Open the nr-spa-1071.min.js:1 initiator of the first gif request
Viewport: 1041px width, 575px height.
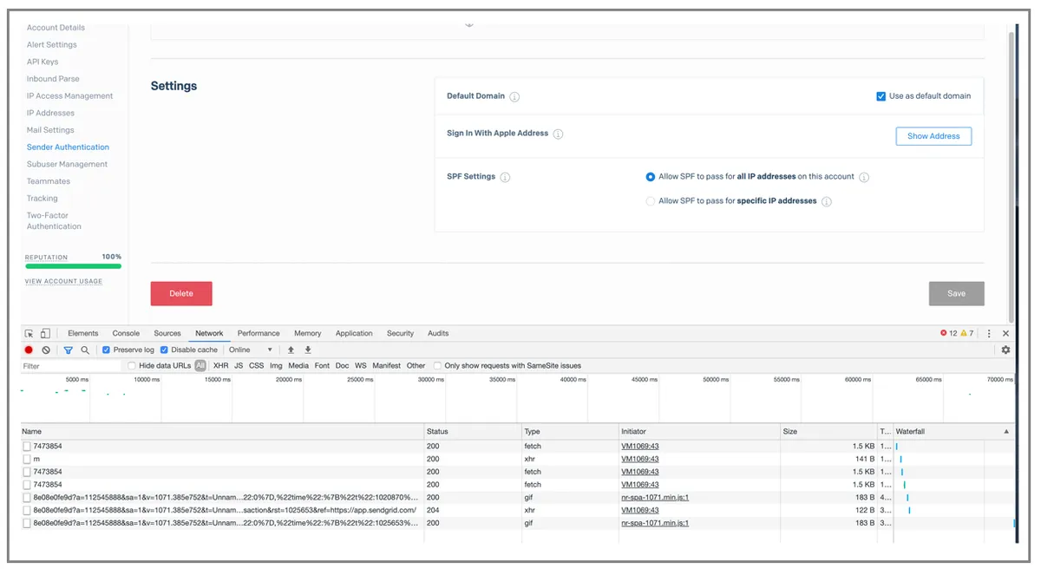(655, 498)
